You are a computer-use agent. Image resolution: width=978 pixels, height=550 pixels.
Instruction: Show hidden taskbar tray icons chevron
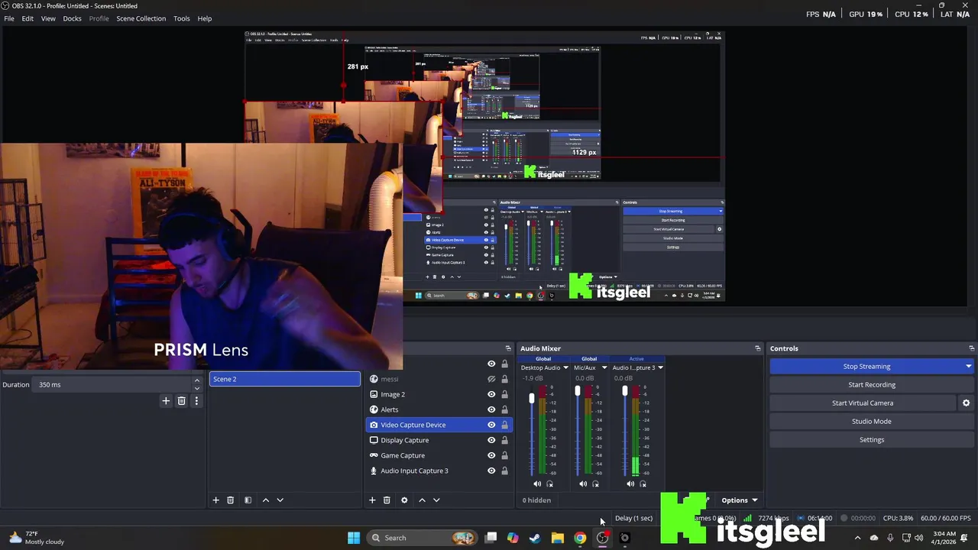pos(857,538)
